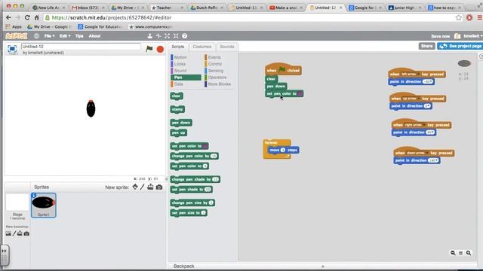
Task: Open the sprite info 'i' badge
Action: tap(34, 196)
